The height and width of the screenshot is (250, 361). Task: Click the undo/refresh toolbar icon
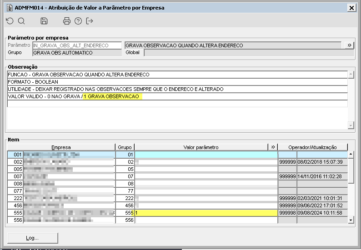10,21
